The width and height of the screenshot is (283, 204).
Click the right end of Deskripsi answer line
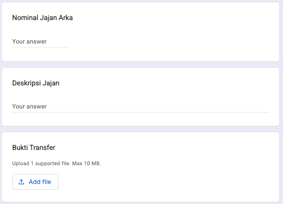[266, 112]
